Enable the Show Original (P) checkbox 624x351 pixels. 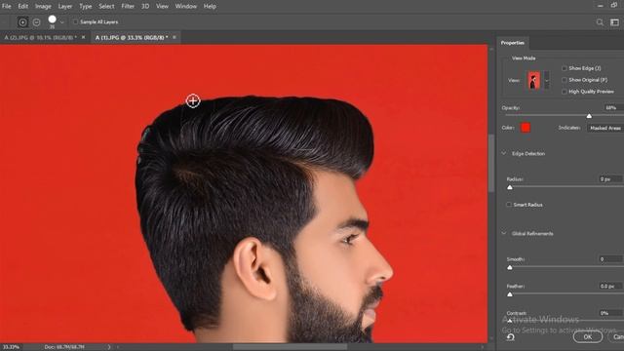pos(564,80)
